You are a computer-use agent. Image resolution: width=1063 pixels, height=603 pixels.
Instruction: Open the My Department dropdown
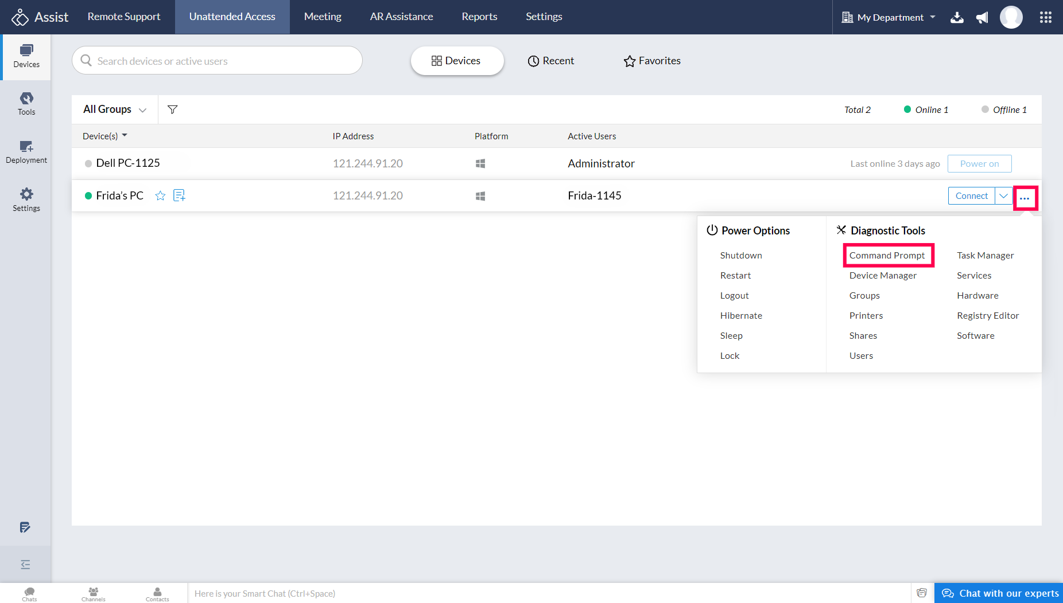pyautogui.click(x=889, y=18)
